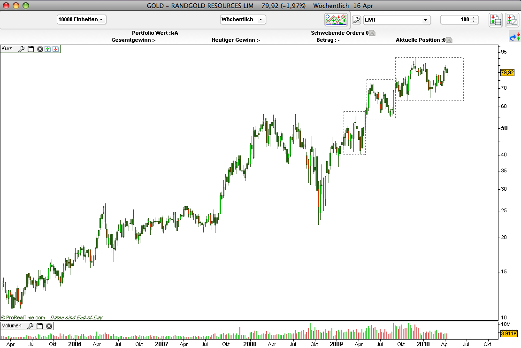Open the LMT order type dropdown

pyautogui.click(x=397, y=20)
